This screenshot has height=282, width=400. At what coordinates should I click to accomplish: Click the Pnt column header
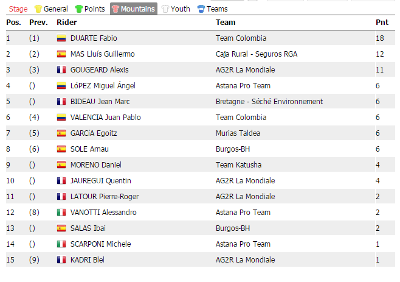click(382, 23)
